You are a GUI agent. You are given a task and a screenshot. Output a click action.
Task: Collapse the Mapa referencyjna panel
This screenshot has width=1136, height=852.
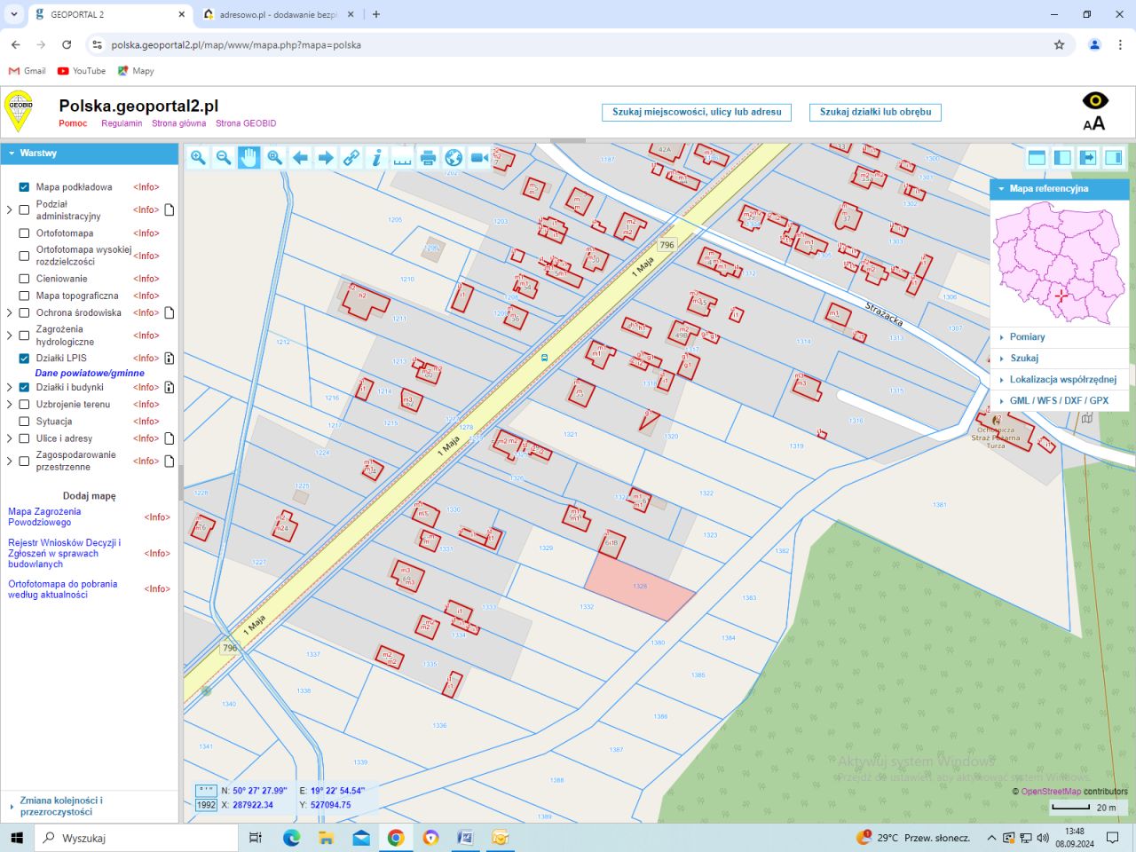pos(1060,189)
